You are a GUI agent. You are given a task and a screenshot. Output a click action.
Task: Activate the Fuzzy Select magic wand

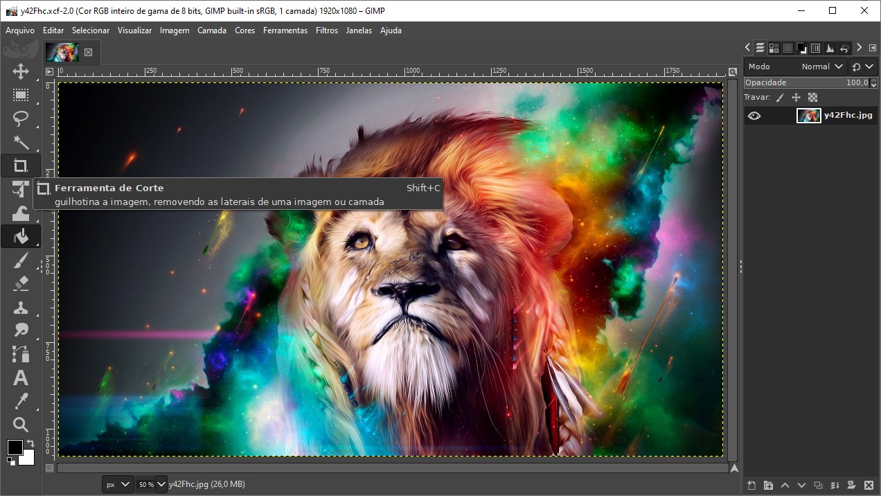21,142
